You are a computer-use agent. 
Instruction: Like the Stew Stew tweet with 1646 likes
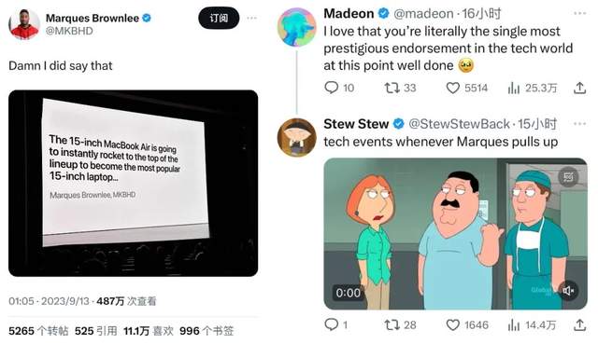[x=452, y=325]
